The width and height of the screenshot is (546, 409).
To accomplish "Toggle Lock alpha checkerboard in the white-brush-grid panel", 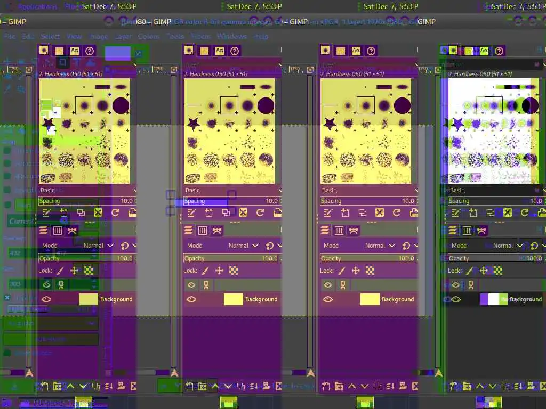I will pos(498,271).
